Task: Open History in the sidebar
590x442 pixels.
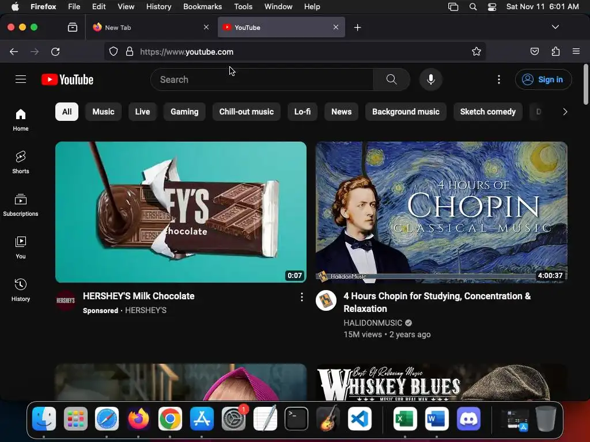Action: tap(21, 290)
